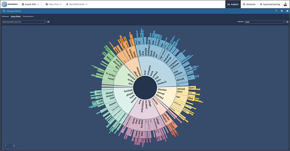290x151 pixels.
Task: Open the Notebooks section
Action: click(x=249, y=4)
